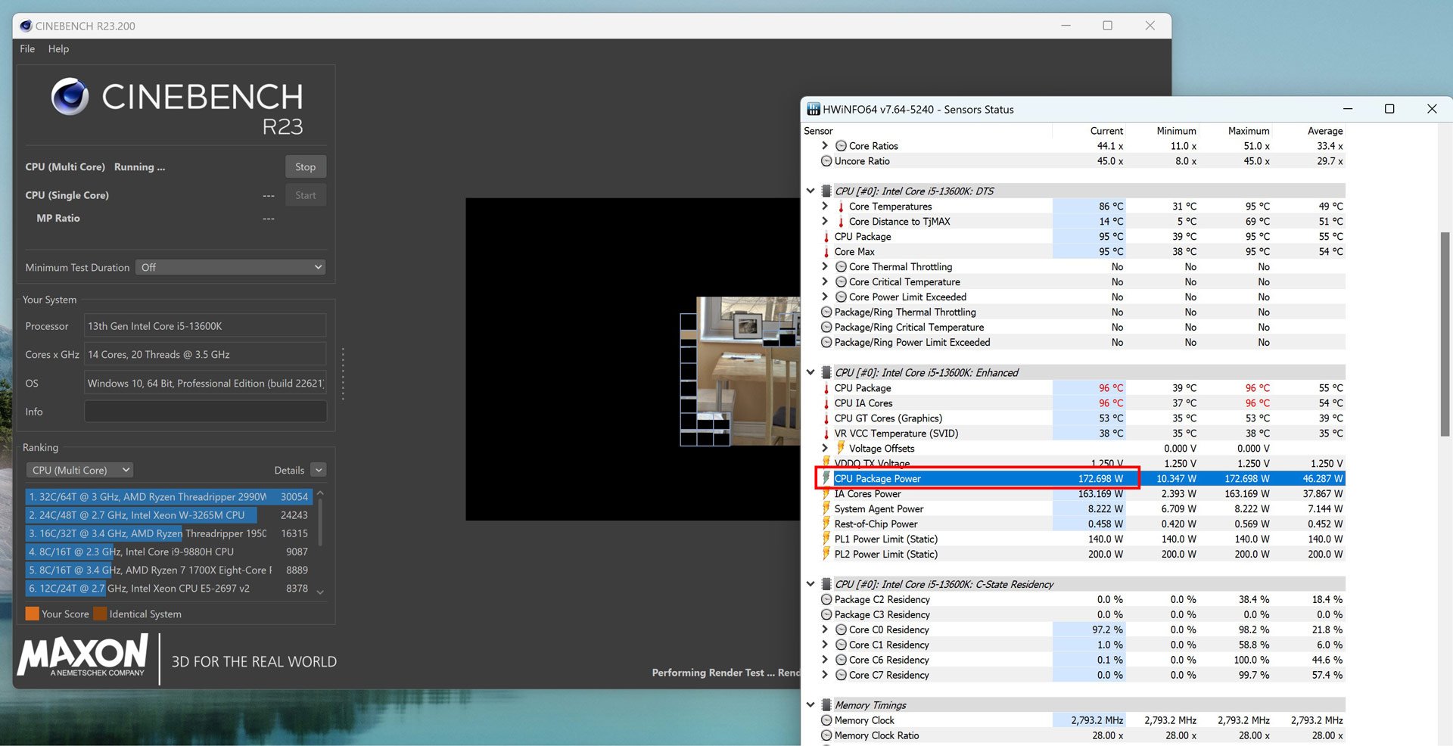Image resolution: width=1453 pixels, height=746 pixels.
Task: Click the Average column header
Action: [x=1325, y=131]
